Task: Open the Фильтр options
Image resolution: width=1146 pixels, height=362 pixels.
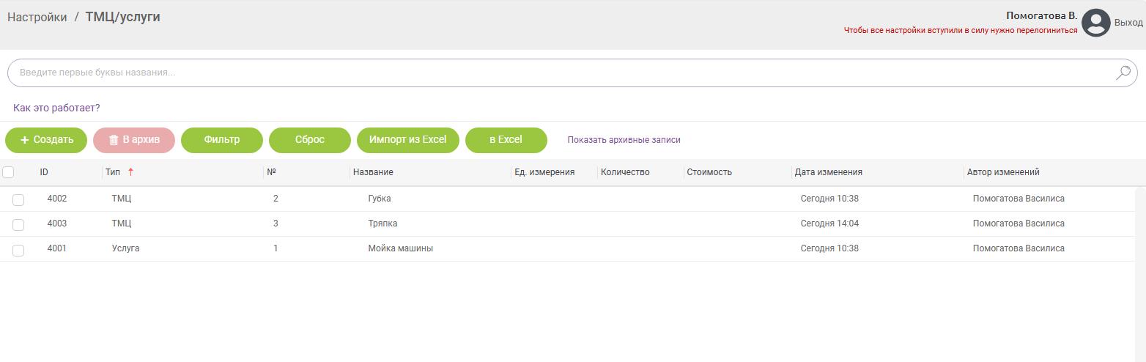Action: [221, 140]
